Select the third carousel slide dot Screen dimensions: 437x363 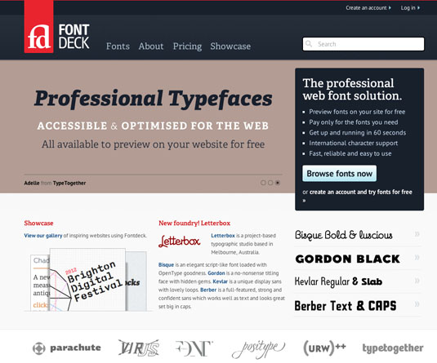click(x=278, y=183)
